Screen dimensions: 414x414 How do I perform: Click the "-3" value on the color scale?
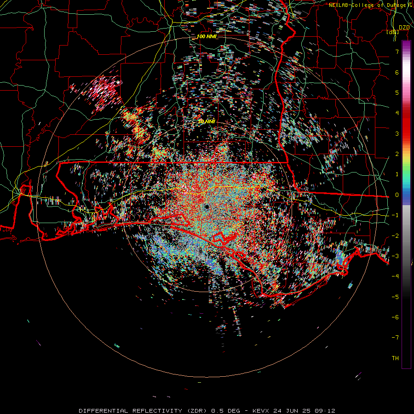(x=395, y=256)
